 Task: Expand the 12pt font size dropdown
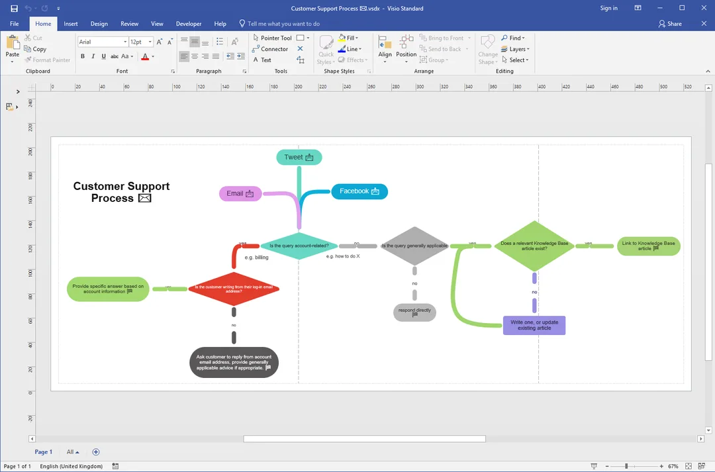141,42
